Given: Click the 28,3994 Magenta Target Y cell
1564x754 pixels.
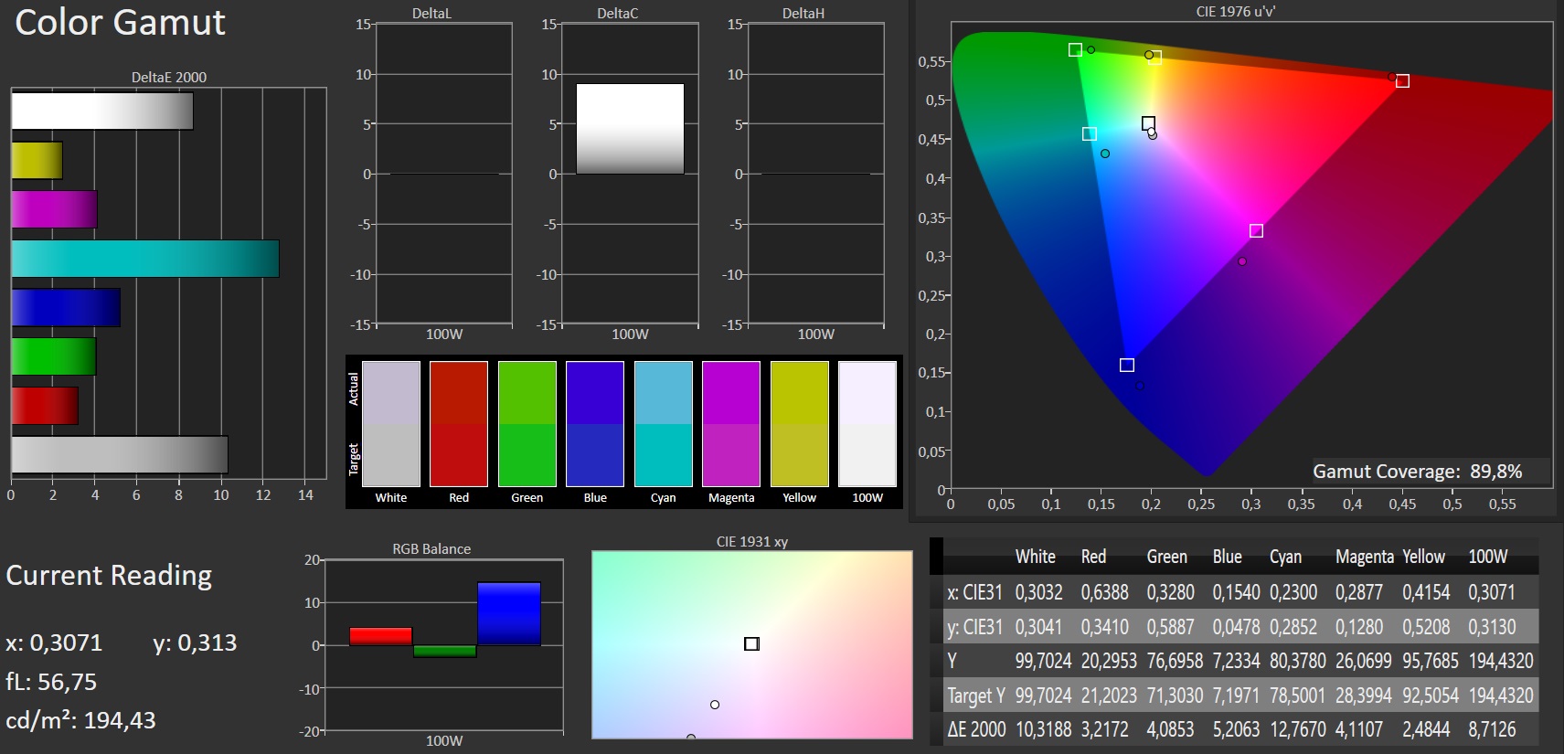Looking at the screenshot, I should [1365, 696].
